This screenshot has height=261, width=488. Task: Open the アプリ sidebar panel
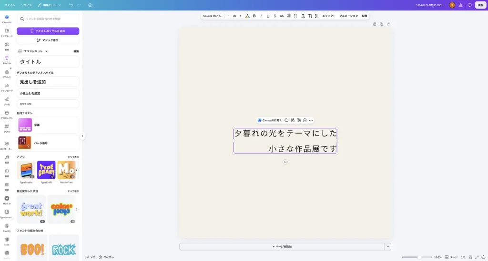click(x=7, y=128)
